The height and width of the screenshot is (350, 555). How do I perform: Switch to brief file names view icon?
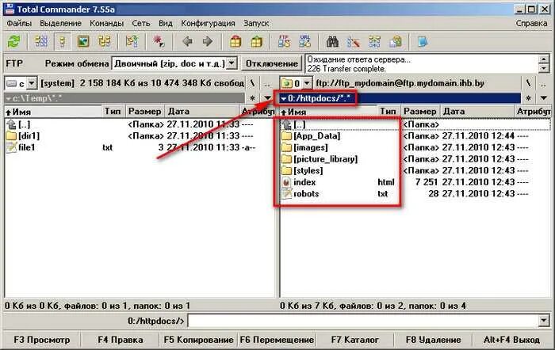point(41,42)
